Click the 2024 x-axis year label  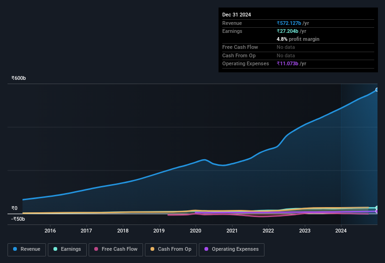coord(341,231)
